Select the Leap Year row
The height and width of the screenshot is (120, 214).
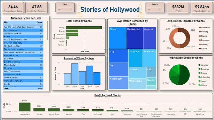(x=23, y=59)
